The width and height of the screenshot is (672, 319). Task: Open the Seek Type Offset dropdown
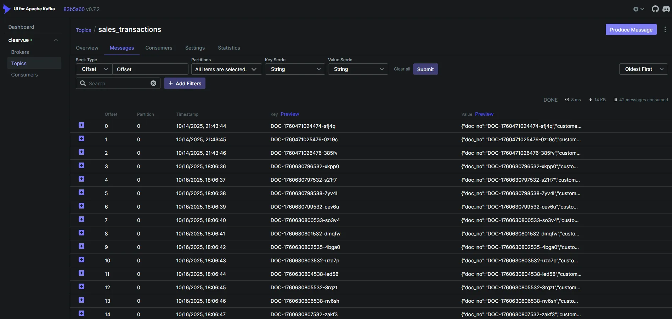[94, 69]
